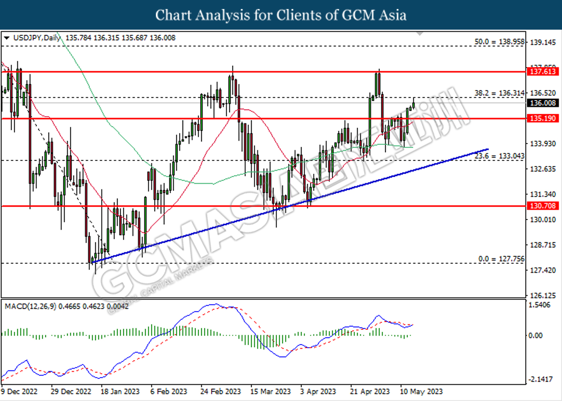
Task: Select the red horizontal line at 135.190
Action: [264, 119]
